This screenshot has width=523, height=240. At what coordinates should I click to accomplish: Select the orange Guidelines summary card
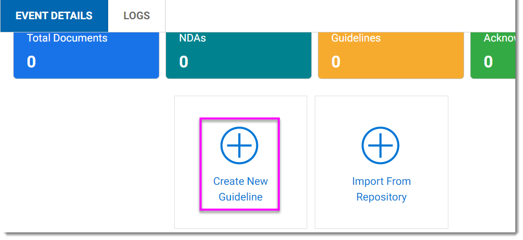point(391,56)
